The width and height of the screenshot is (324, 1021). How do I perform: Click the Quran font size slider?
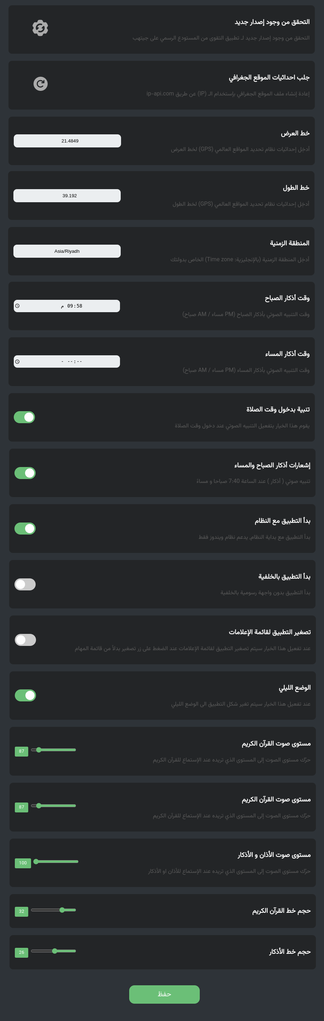(53, 910)
